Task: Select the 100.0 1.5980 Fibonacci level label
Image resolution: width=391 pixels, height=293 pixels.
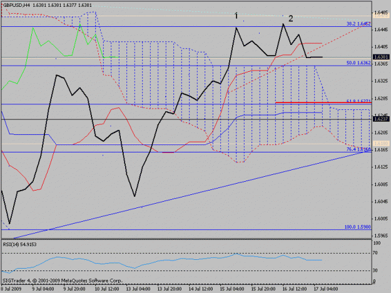Action: tap(358, 227)
